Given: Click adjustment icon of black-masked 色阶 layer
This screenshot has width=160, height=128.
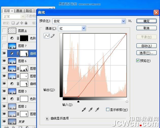Looking at the screenshot, I should point(12,38).
